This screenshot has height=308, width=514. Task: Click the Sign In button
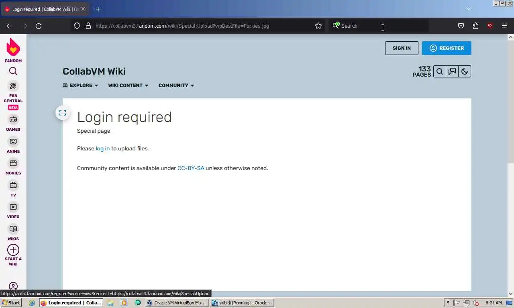point(402,48)
